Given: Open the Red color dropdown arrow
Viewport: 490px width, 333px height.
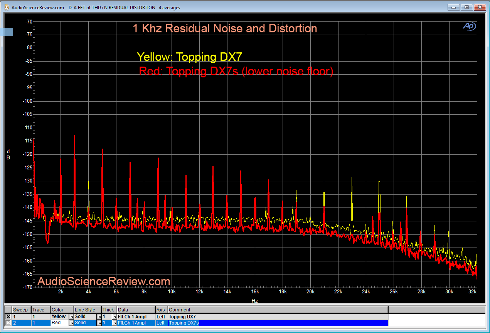Looking at the screenshot, I should point(71,323).
